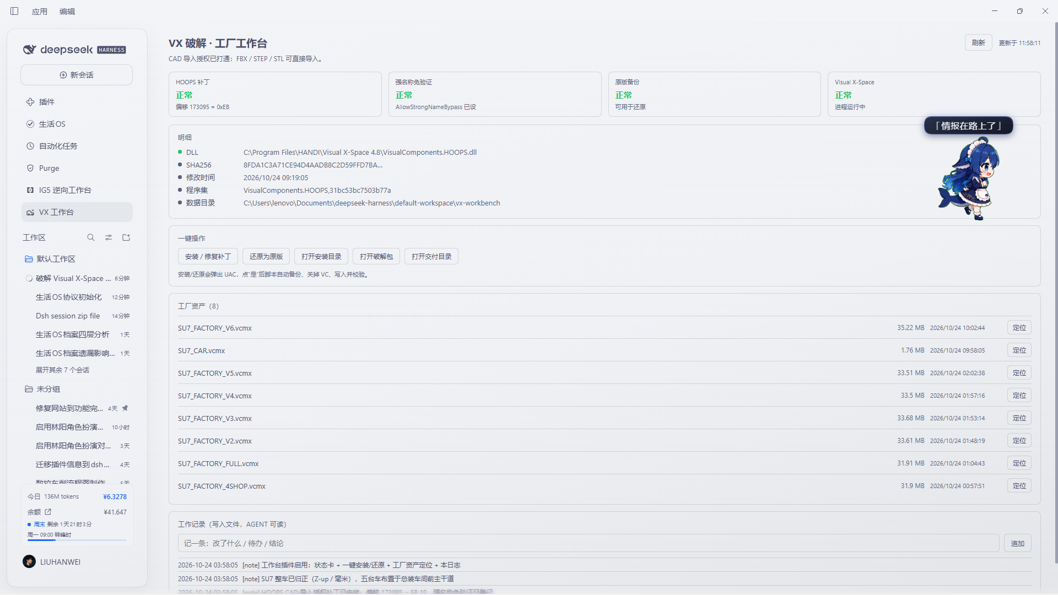1058x595 pixels.
Task: Click the 情报在路上了 speech bubble
Action: pyautogui.click(x=969, y=126)
